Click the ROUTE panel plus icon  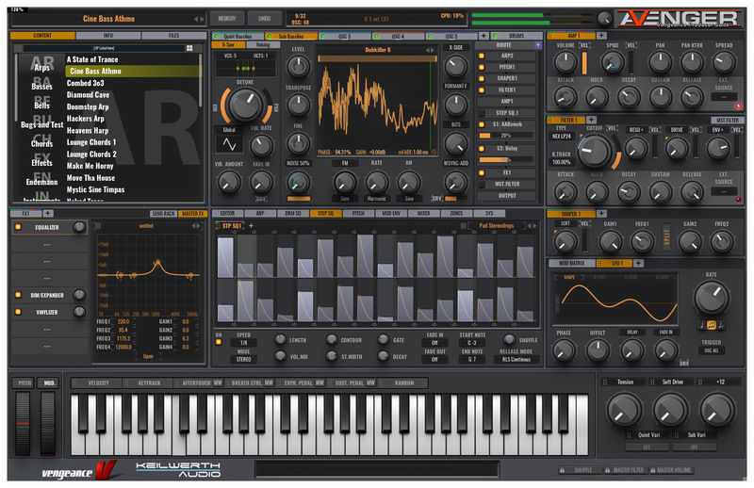[x=537, y=45]
